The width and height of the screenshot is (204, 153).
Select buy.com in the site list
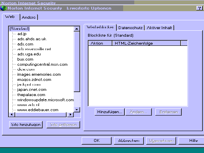(x=25, y=59)
